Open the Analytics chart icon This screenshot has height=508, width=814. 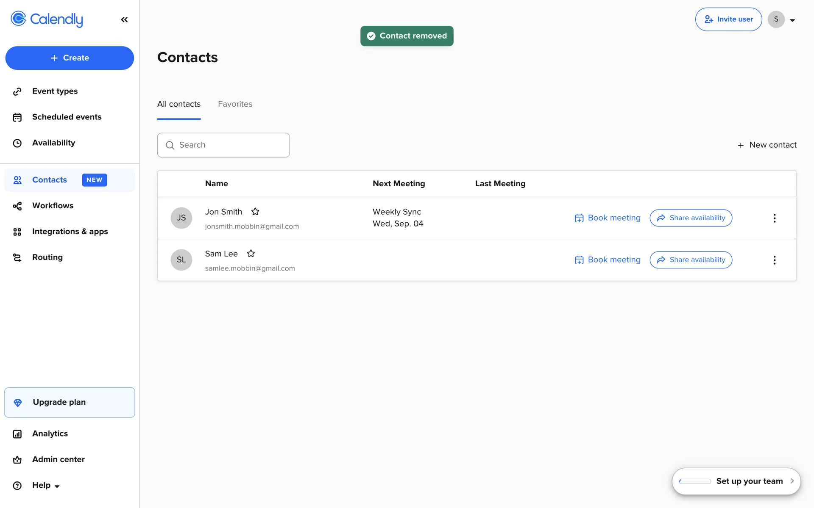coord(17,434)
